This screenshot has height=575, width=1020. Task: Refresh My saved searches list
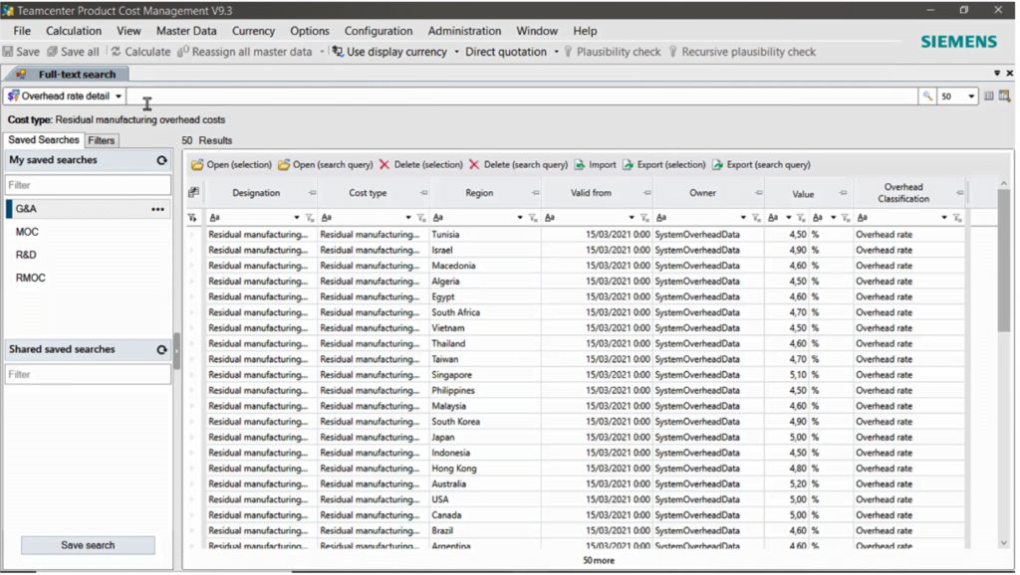(161, 160)
